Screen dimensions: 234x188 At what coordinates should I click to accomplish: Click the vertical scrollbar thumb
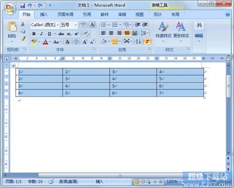click(x=228, y=86)
